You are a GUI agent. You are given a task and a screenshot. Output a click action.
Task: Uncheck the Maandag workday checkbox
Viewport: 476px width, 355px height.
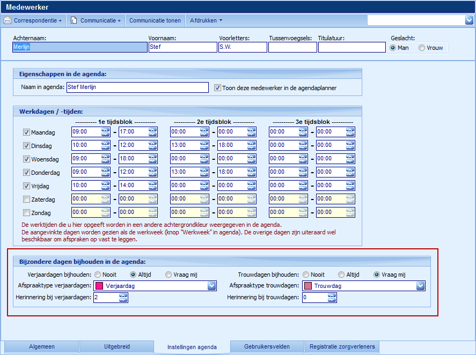26,132
